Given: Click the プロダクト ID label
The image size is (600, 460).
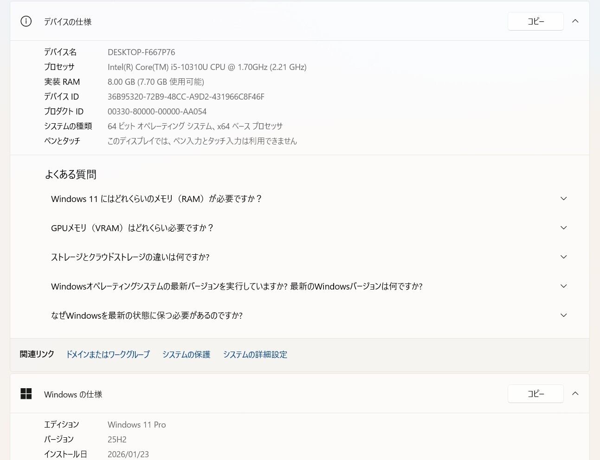Looking at the screenshot, I should click(x=64, y=112).
